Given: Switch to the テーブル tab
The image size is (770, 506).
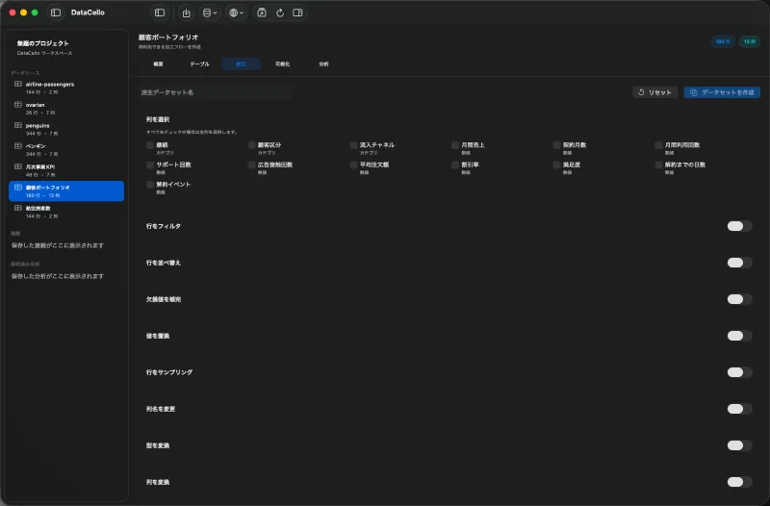Looking at the screenshot, I should point(199,63).
